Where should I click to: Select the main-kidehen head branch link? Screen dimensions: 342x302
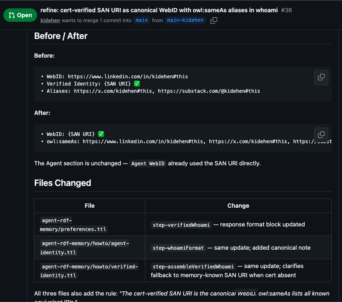point(185,20)
